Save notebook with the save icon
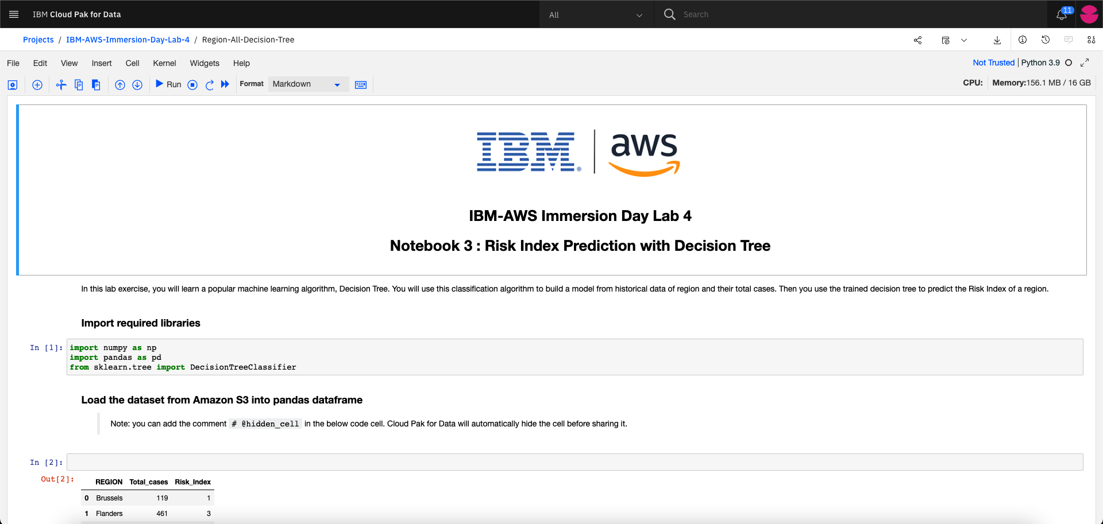The height and width of the screenshot is (524, 1103). pyautogui.click(x=13, y=85)
